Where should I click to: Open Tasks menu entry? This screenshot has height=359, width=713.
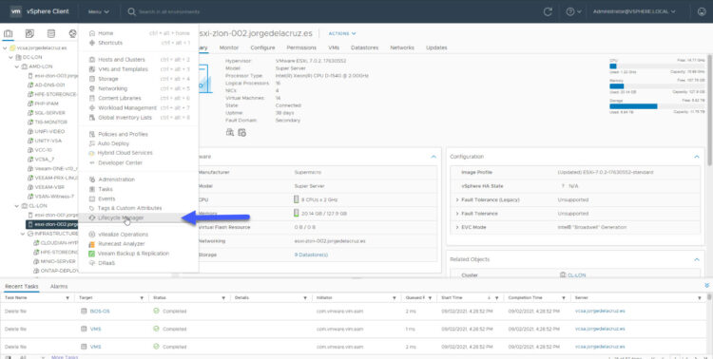click(105, 189)
